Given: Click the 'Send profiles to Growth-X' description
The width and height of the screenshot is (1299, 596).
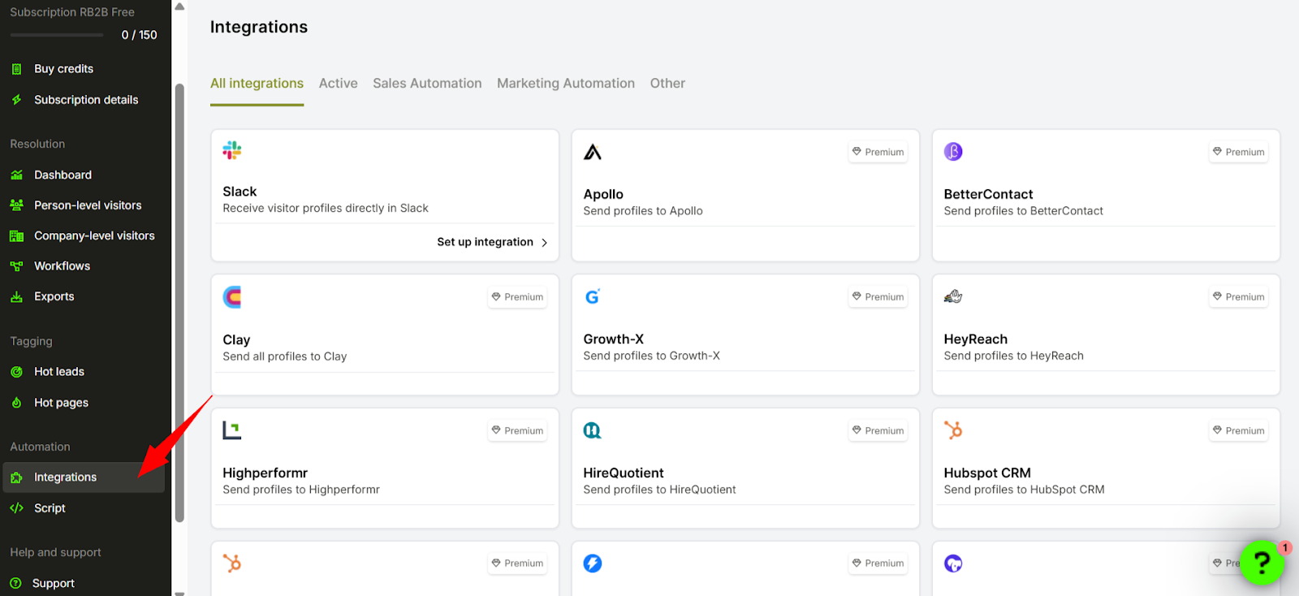Looking at the screenshot, I should click(x=651, y=356).
